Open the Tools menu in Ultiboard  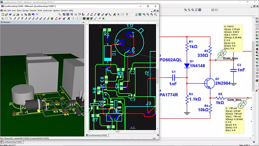(40, 10)
